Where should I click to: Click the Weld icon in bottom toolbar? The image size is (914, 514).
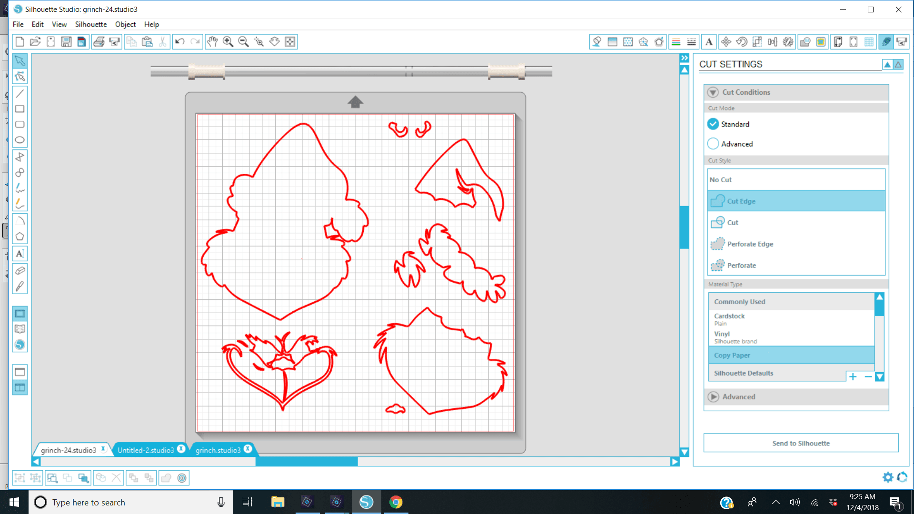coord(166,478)
